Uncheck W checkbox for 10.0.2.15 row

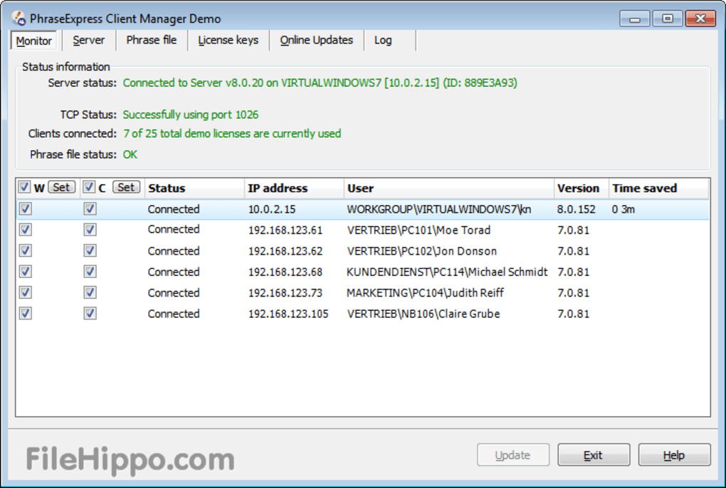point(26,208)
